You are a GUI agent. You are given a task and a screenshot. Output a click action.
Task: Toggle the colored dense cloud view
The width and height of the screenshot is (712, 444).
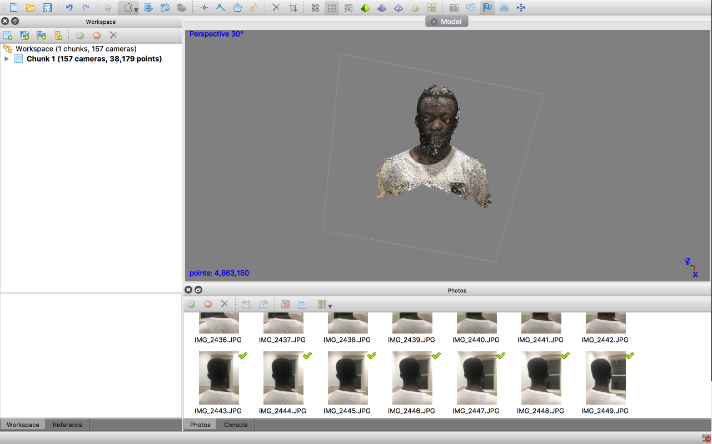pos(332,8)
